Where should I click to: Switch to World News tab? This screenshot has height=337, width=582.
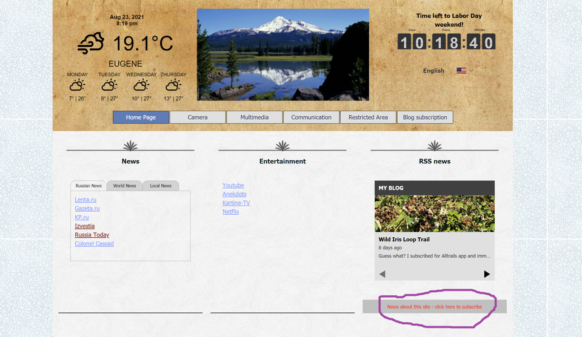[124, 186]
